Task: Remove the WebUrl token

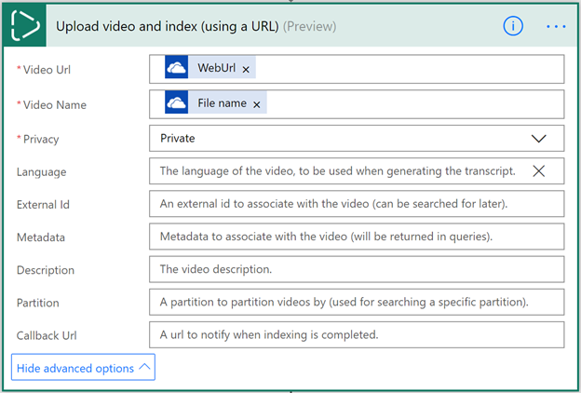Action: tap(246, 70)
